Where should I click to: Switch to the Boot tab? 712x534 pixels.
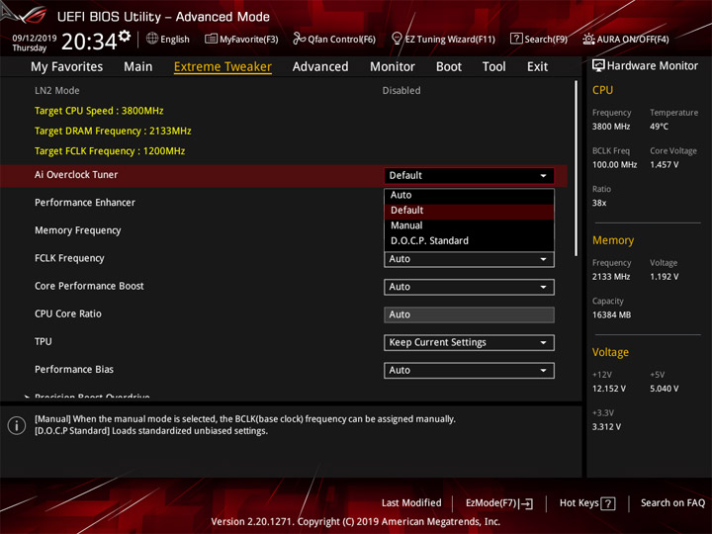tap(449, 67)
